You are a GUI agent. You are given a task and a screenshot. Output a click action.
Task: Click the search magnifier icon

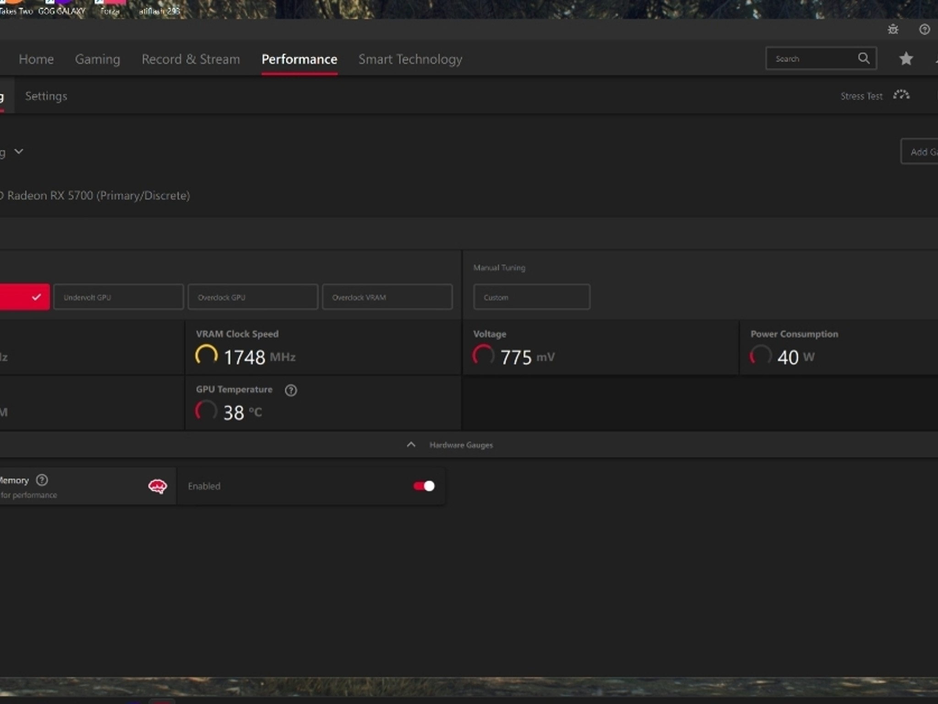(863, 58)
